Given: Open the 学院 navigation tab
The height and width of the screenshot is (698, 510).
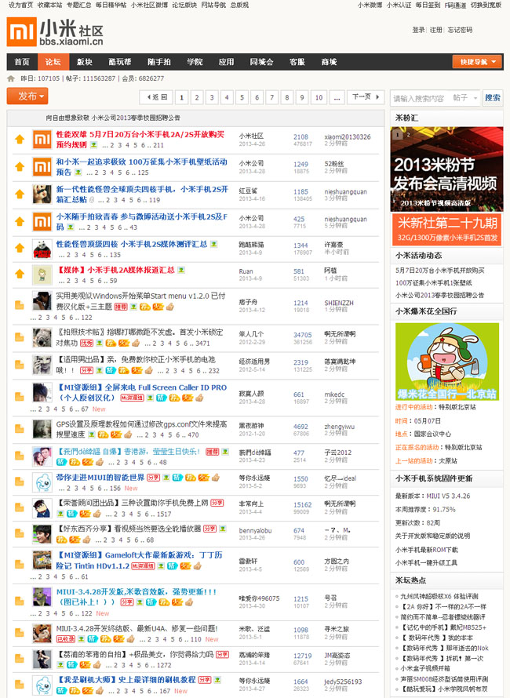Looking at the screenshot, I should (x=195, y=62).
